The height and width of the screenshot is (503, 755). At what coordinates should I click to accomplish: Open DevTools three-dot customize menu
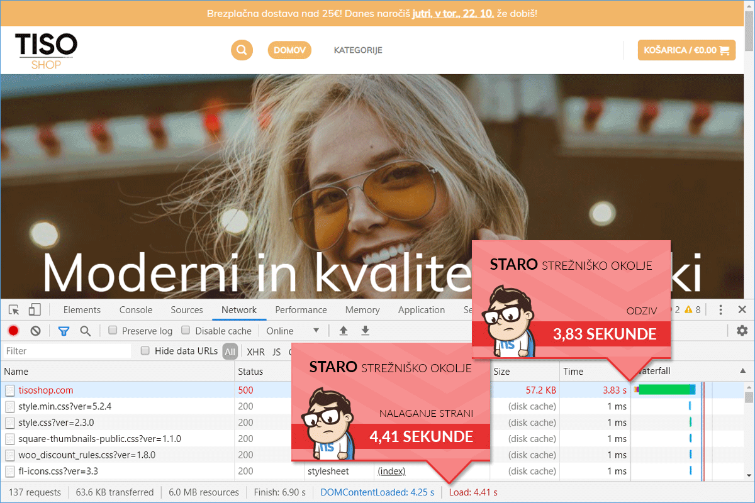tap(720, 309)
